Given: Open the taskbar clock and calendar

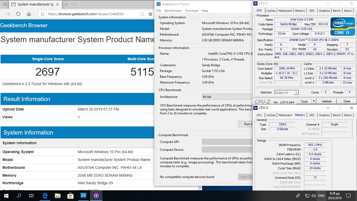Looking at the screenshot, I should pyautogui.click(x=334, y=196).
